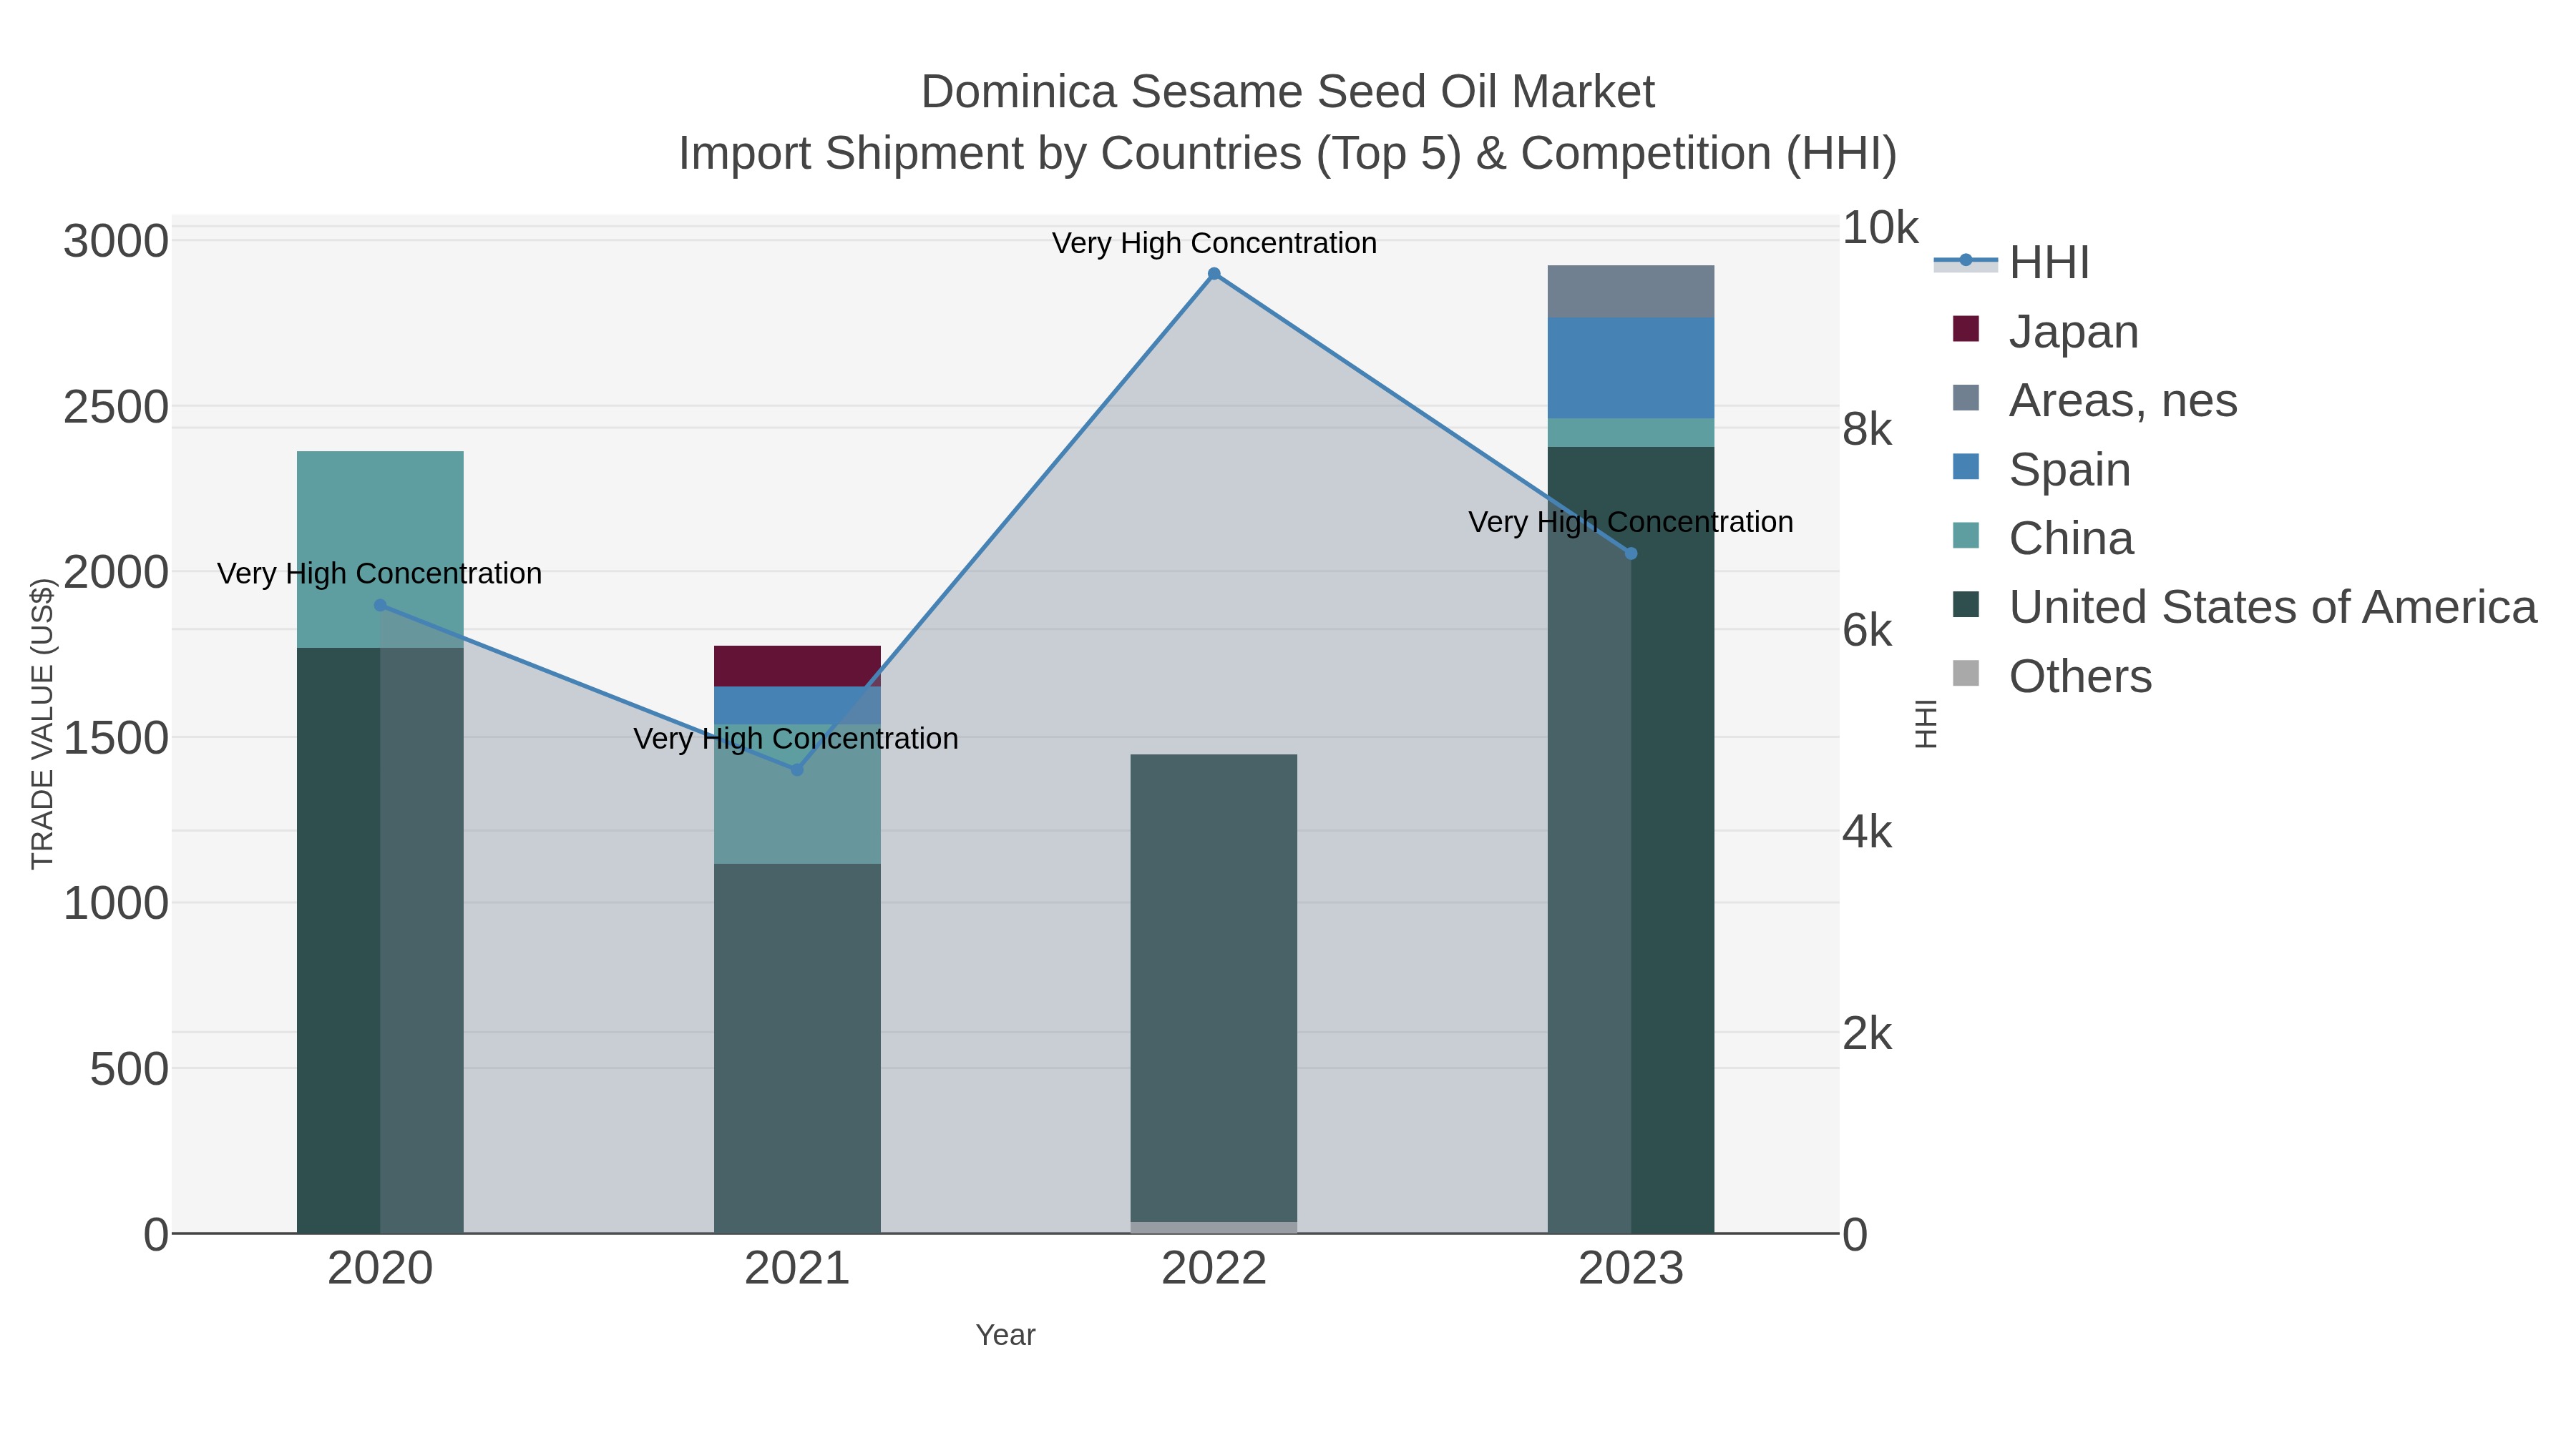Click the United States segment of 2022 bar
Screen dimensions: 2576x1448
click(x=1214, y=988)
